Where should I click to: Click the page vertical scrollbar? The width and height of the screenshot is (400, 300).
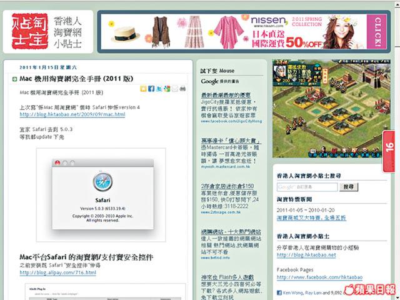397,150
